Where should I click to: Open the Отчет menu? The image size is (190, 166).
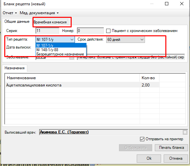point(10,13)
